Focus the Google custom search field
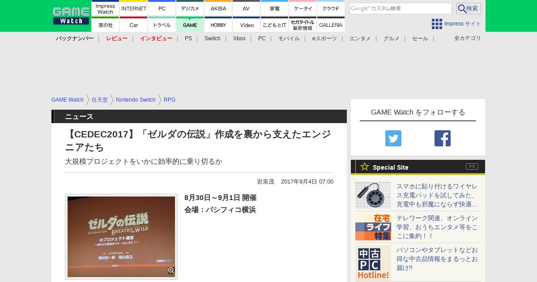The width and height of the screenshot is (537, 282). (401, 9)
